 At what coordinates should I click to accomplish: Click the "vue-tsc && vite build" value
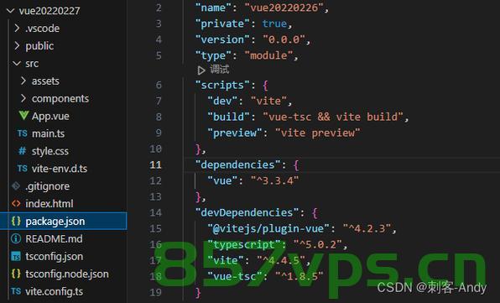pyautogui.click(x=333, y=117)
